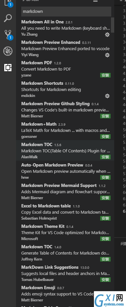Install AlanWalk's Markdown TOC extension

[x=105, y=157]
